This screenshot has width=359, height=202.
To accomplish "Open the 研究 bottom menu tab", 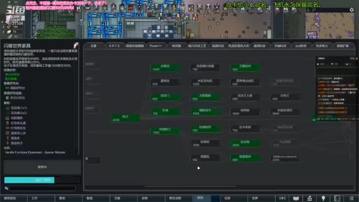I will point(206,198).
